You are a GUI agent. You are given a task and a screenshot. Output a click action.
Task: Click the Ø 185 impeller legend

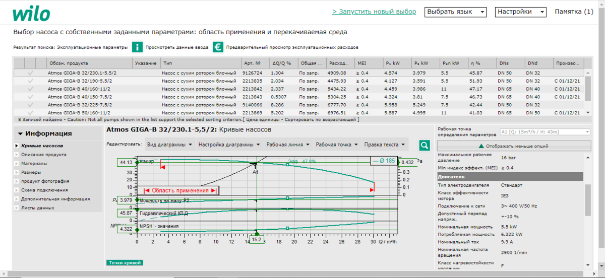click(x=384, y=161)
